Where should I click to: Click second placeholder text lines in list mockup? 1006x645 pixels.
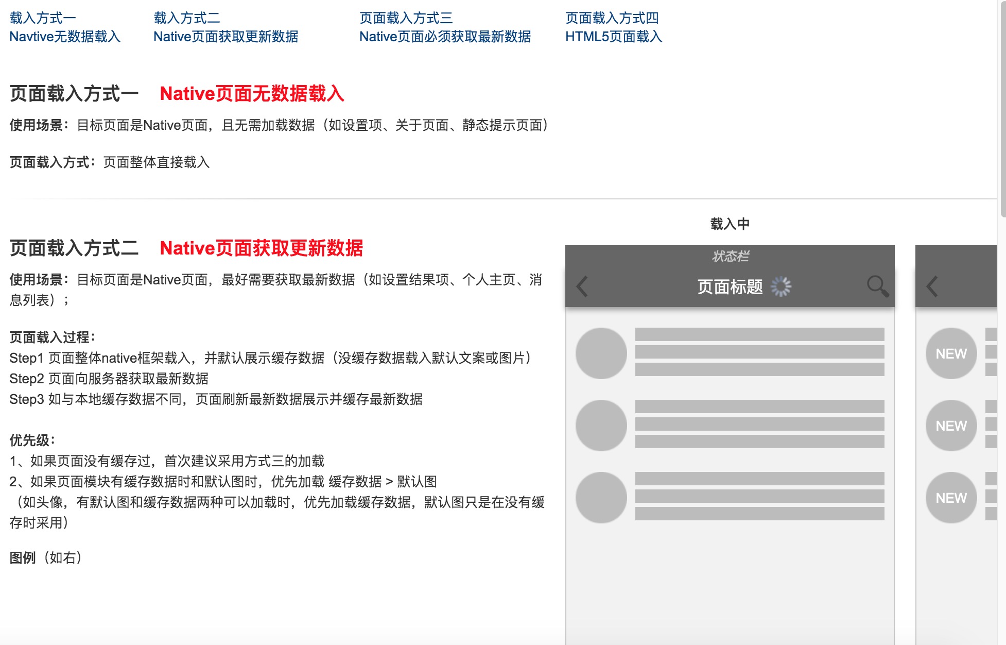pyautogui.click(x=759, y=424)
